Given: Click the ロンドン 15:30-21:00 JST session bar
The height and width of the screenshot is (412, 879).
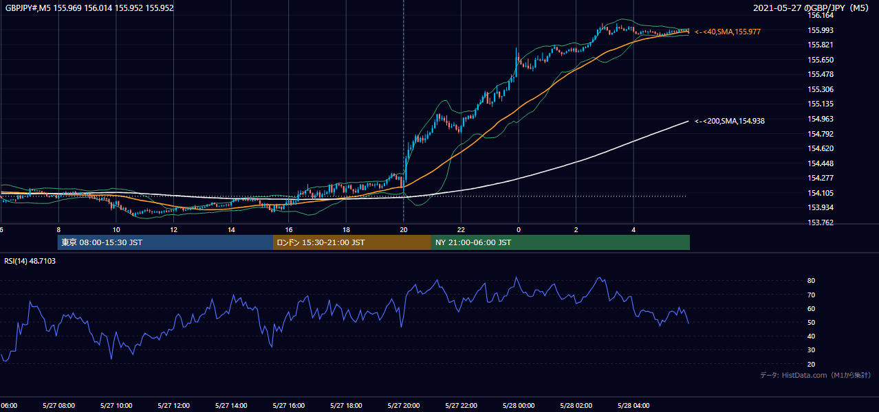Looking at the screenshot, I should point(352,242).
